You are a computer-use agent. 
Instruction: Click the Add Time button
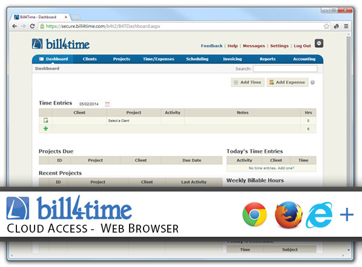[x=248, y=82]
